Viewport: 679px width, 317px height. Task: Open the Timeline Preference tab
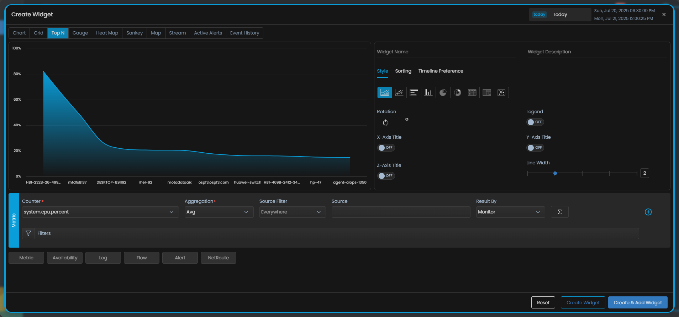coord(441,71)
